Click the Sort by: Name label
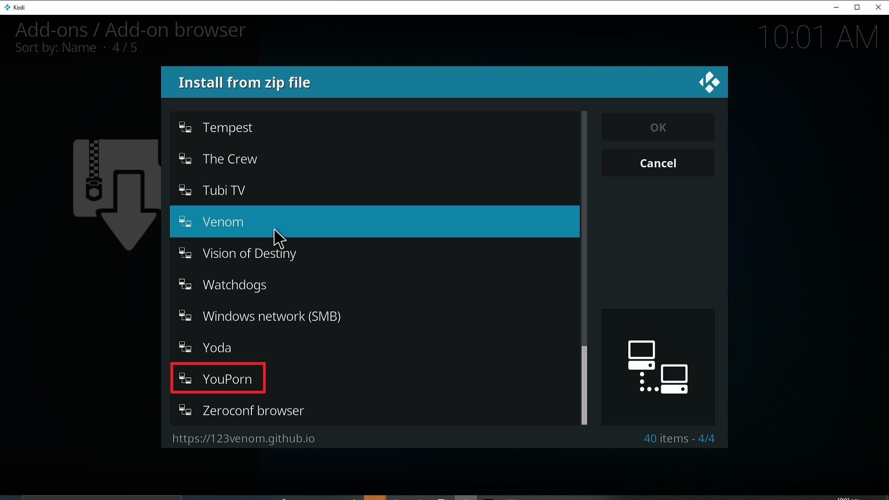This screenshot has width=889, height=500. pos(56,48)
